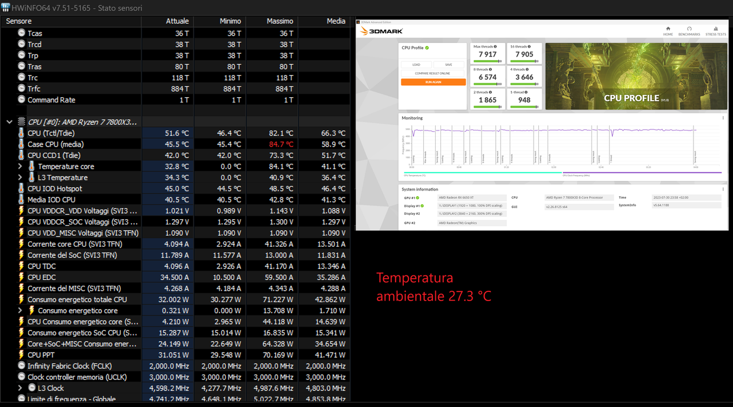Select the Consumo energetico SoC CPU row
The width and height of the screenshot is (733, 407).
click(175, 333)
